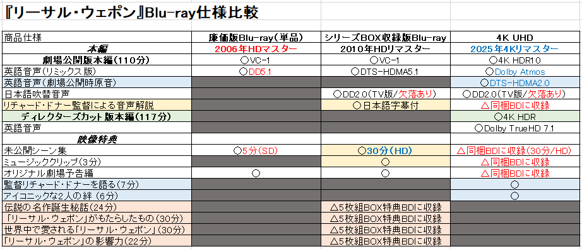The width and height of the screenshot is (582, 249).
Task: Select the アイコニックな2人の絆 (6分) row label
Action: [x=97, y=196]
